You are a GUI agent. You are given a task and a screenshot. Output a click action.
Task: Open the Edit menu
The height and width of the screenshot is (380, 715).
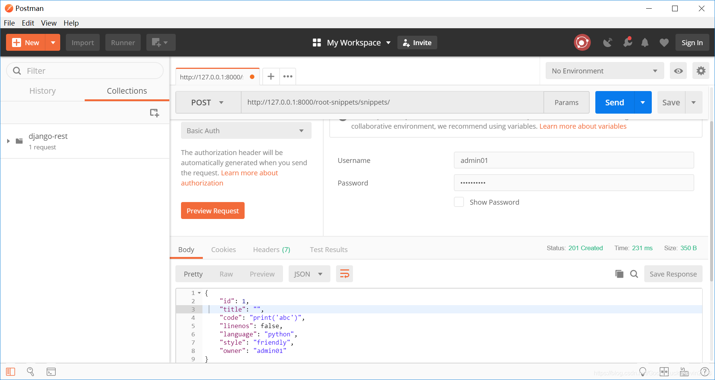[28, 23]
